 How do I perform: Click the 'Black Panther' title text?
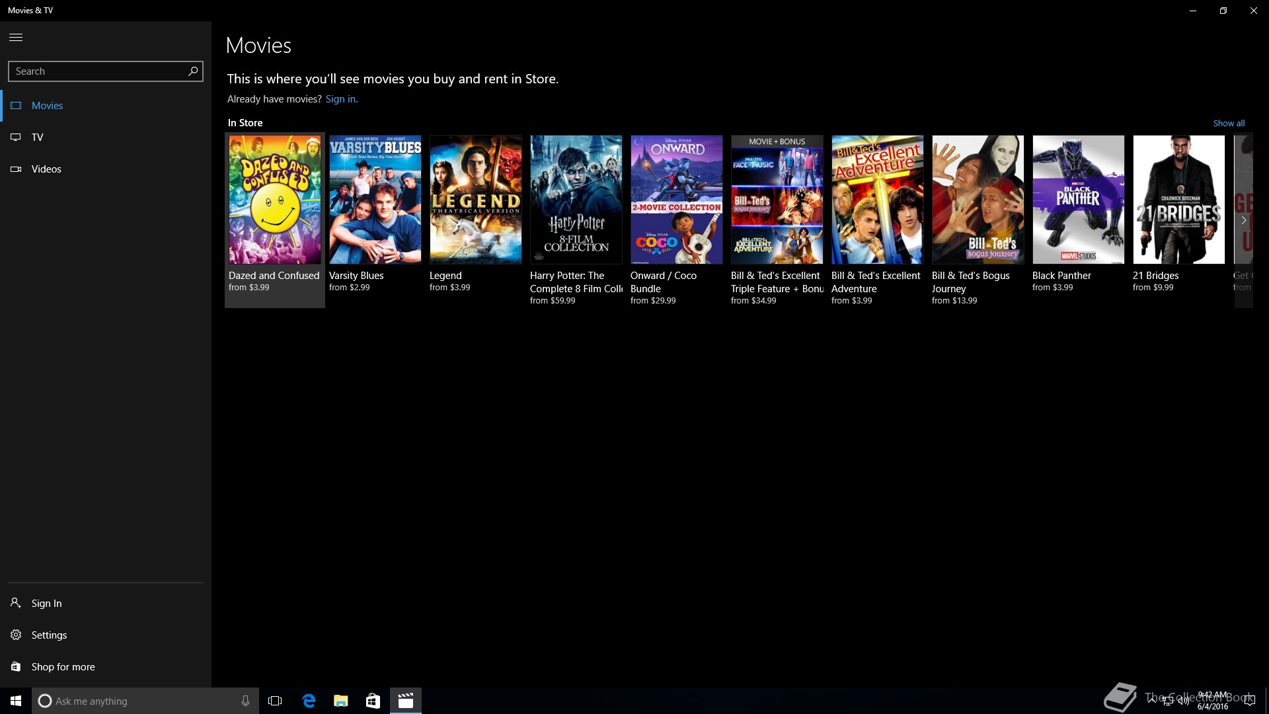(x=1061, y=276)
